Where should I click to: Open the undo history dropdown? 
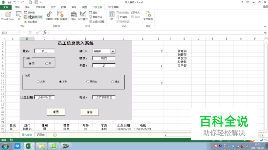coord(18,2)
